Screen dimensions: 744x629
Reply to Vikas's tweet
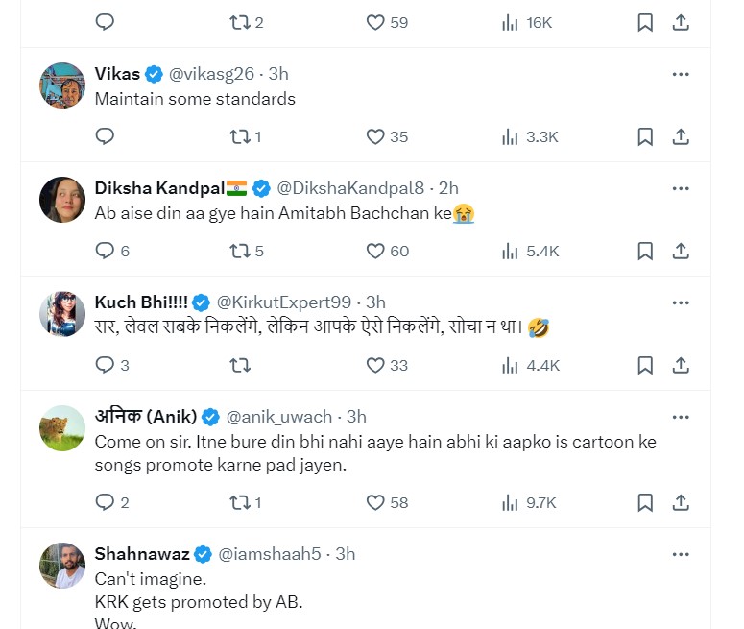tap(105, 136)
